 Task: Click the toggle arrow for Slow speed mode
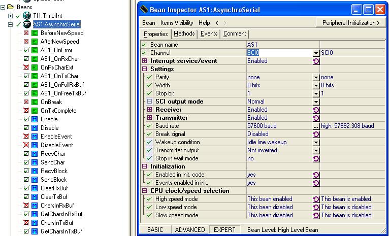(x=316, y=215)
